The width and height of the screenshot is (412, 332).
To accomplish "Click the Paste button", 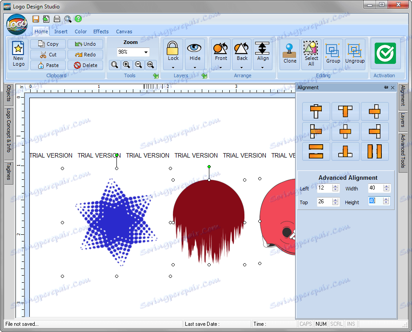I will click(x=48, y=65).
